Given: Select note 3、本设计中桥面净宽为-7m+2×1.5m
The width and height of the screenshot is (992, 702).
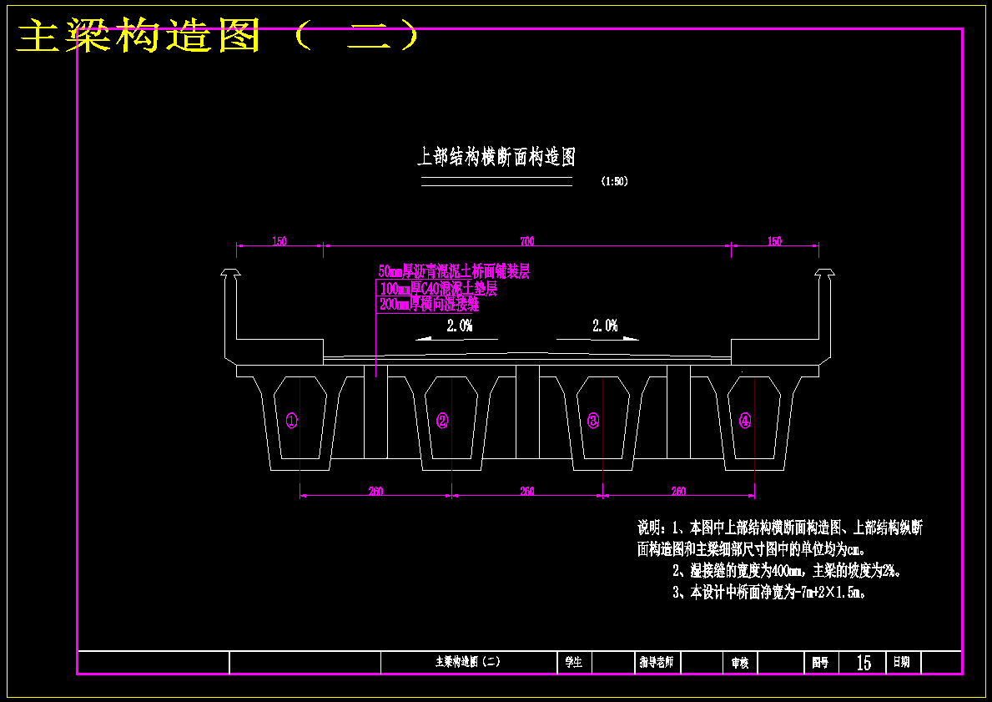Looking at the screenshot, I should tap(769, 593).
